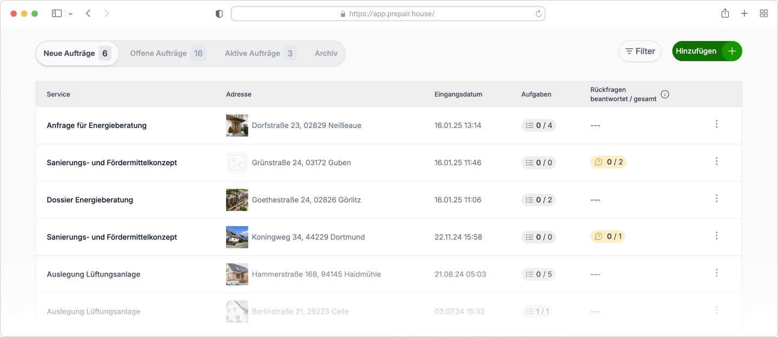Click the Adresse column header
Image resolution: width=778 pixels, height=337 pixels.
[239, 94]
